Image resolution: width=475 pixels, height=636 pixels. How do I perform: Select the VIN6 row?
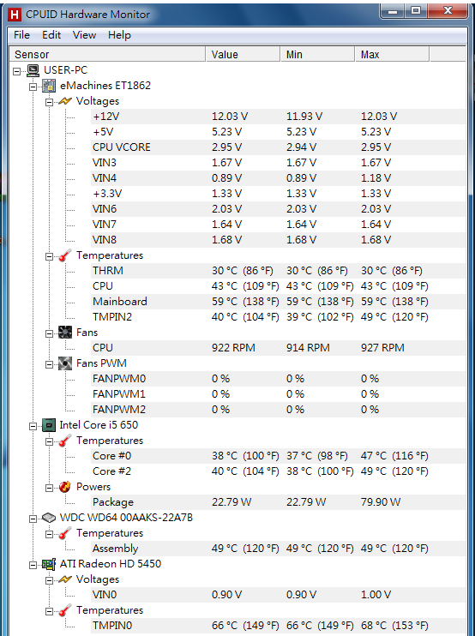pyautogui.click(x=279, y=209)
